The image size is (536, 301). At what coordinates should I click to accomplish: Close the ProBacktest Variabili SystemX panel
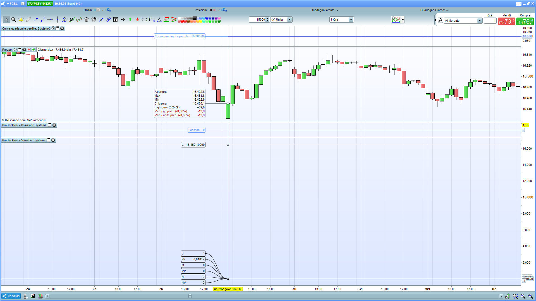[x=53, y=140]
